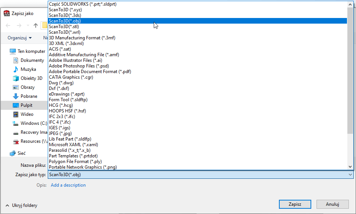This screenshot has width=356, height=214.
Task: Open the Organizuj menu
Action: 20,38
